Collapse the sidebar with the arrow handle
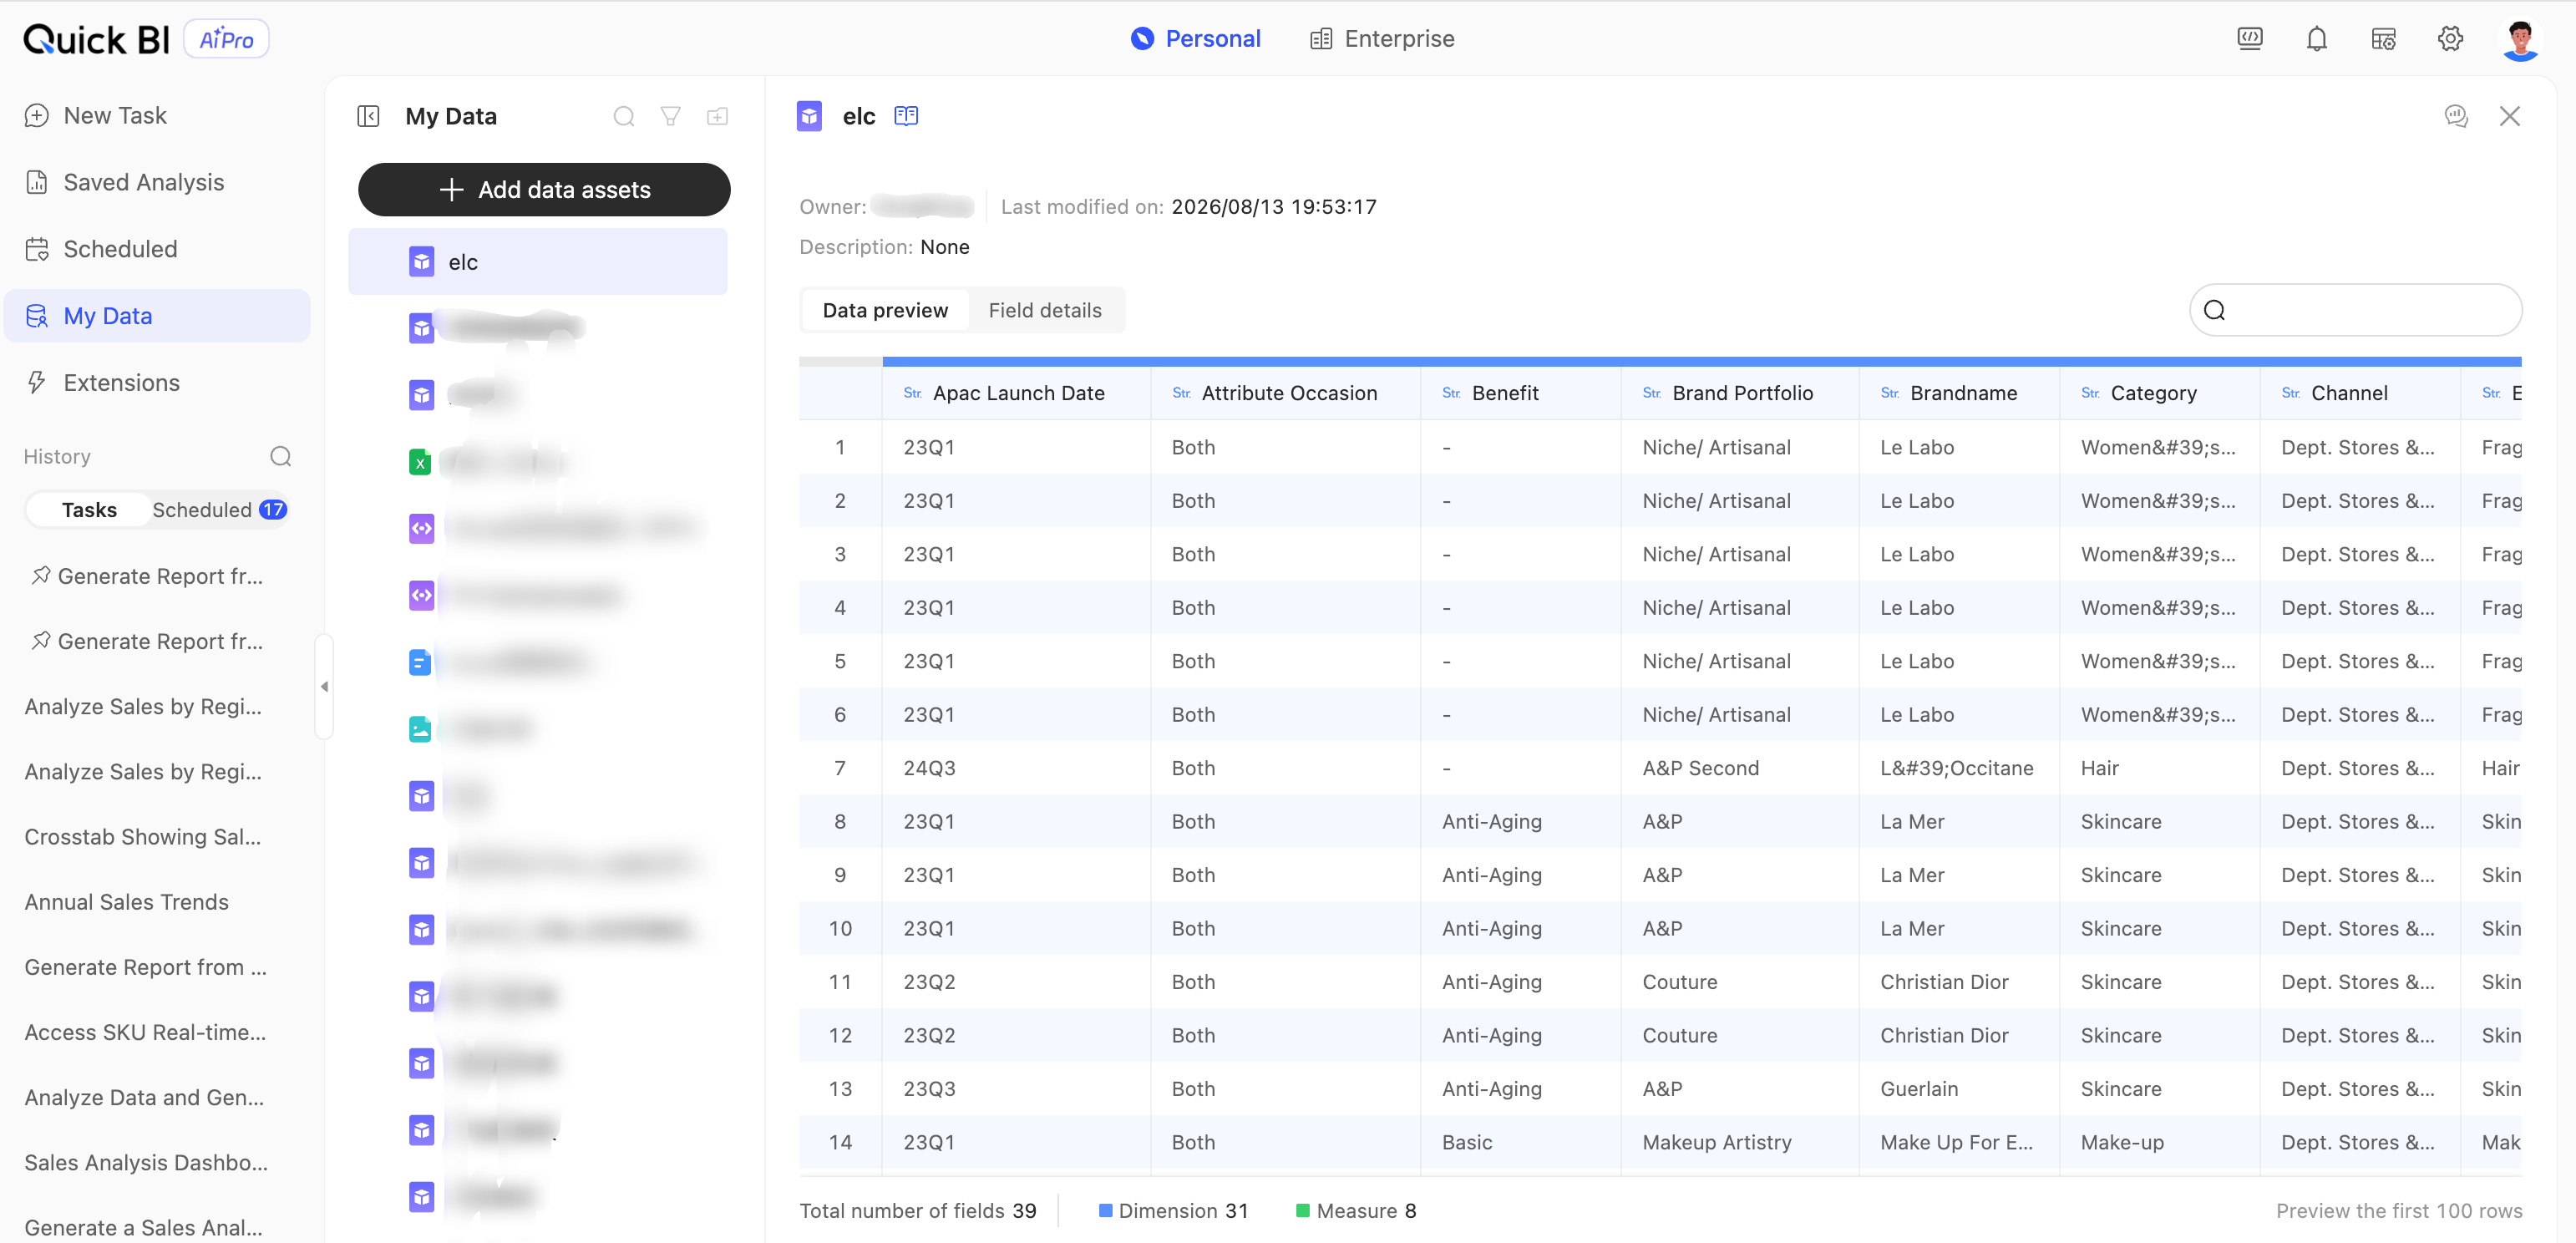The width and height of the screenshot is (2576, 1243). pyautogui.click(x=324, y=687)
